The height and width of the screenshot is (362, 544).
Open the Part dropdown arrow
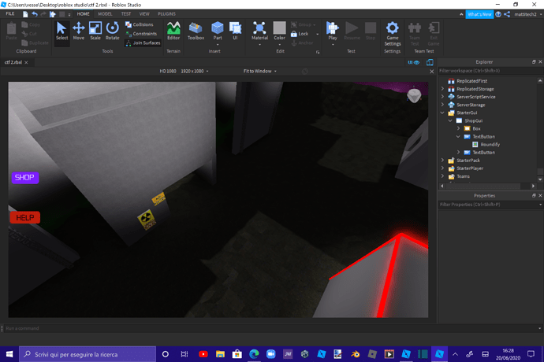218,45
